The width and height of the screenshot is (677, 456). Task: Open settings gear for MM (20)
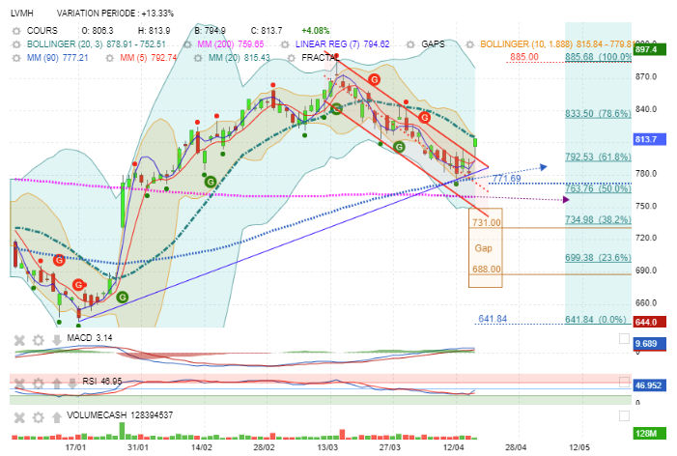[x=198, y=57]
